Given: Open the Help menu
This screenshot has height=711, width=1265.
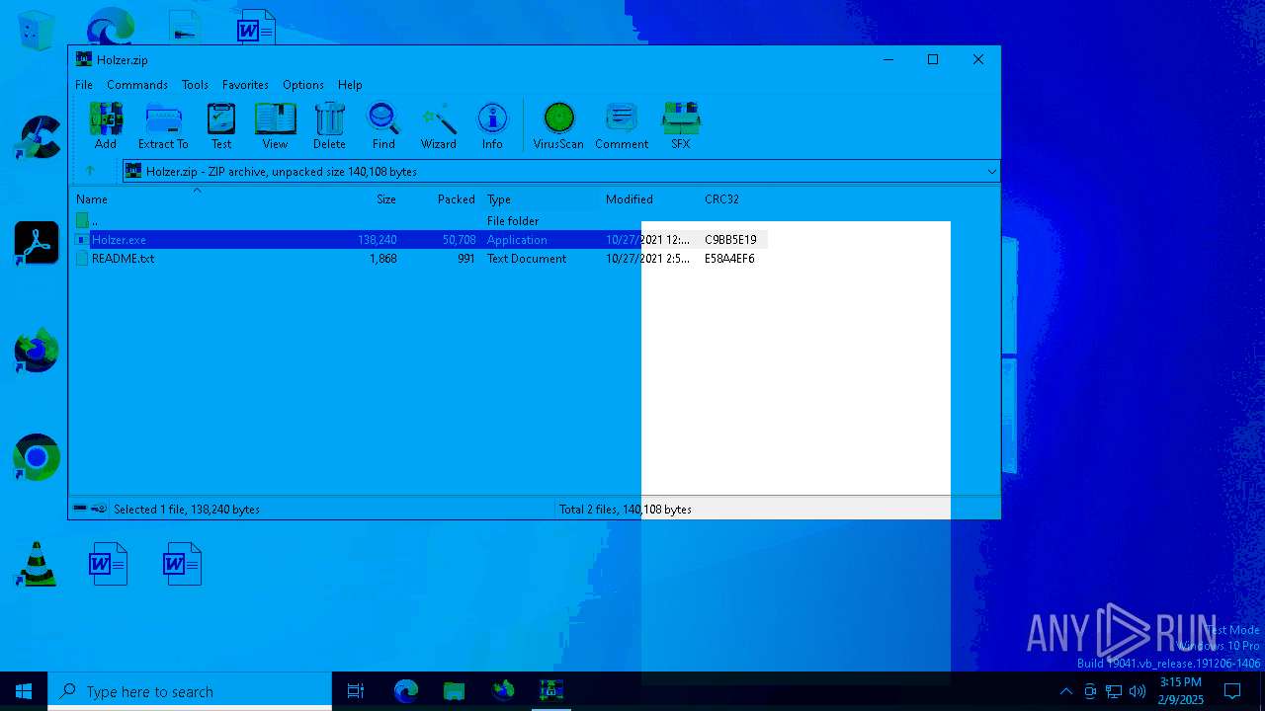Looking at the screenshot, I should click(350, 85).
